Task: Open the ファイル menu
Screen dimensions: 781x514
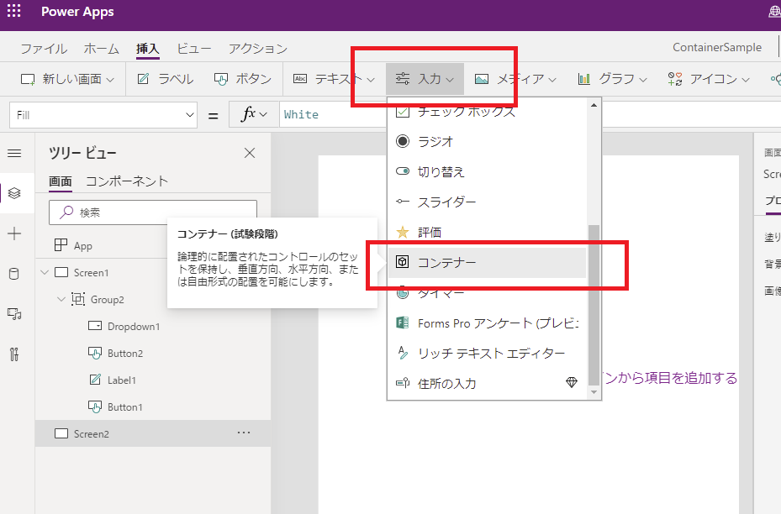Action: pos(44,49)
